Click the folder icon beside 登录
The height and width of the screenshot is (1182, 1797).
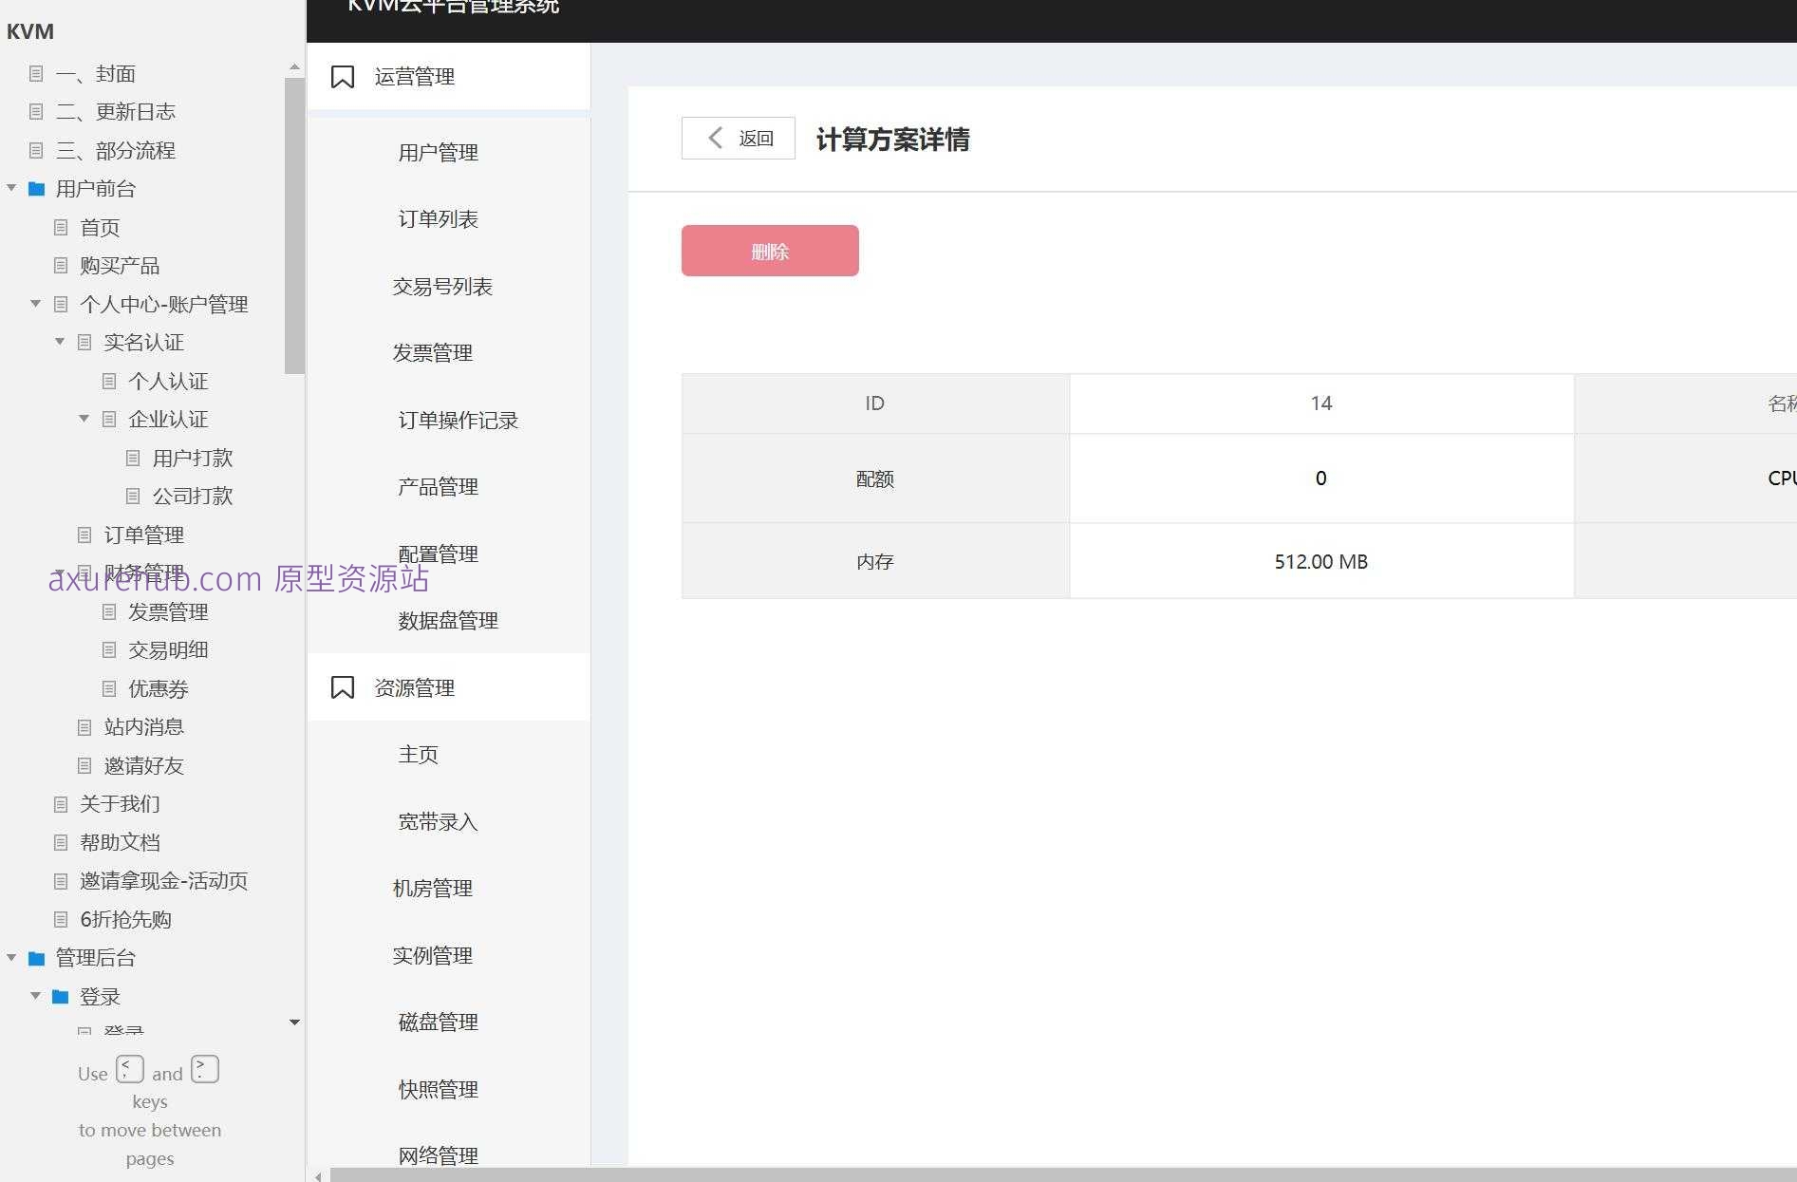[x=60, y=996]
